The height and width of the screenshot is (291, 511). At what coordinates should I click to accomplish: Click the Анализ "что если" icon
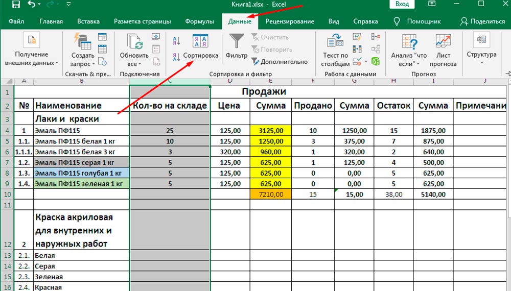click(409, 42)
